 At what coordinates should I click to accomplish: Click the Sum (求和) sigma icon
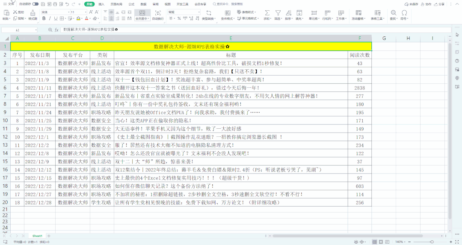pos(267,13)
